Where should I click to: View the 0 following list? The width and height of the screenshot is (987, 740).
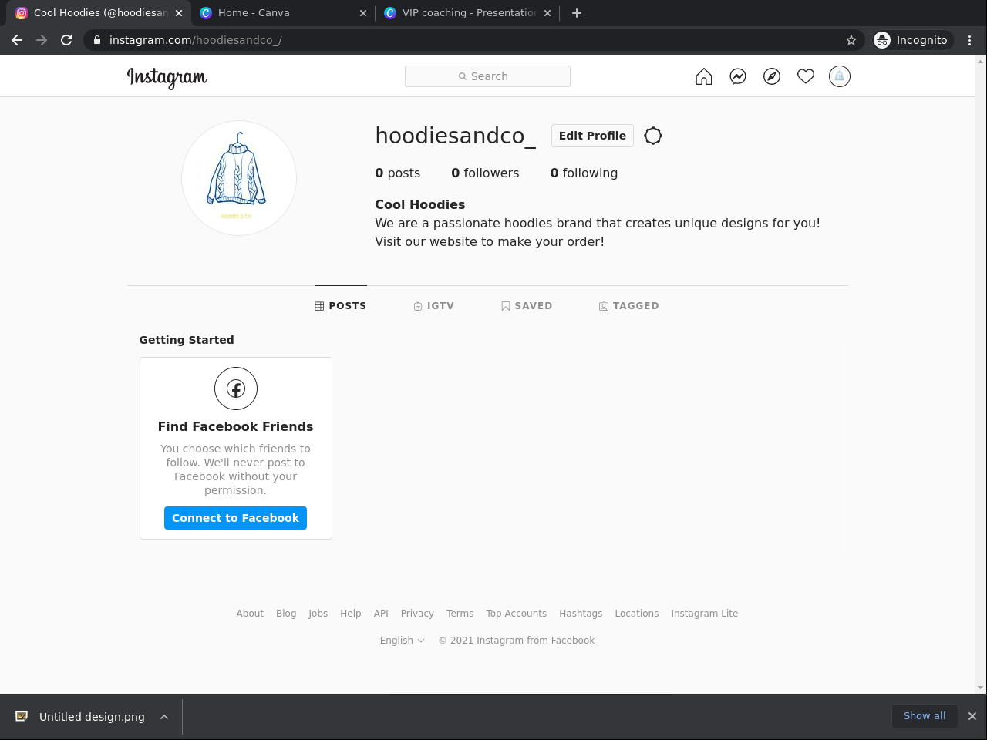click(584, 173)
